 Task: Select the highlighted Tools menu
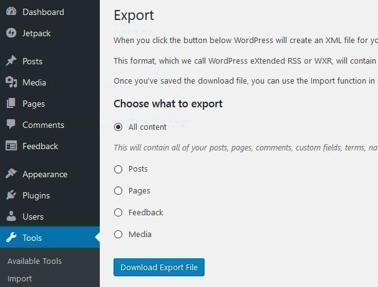[50, 238]
